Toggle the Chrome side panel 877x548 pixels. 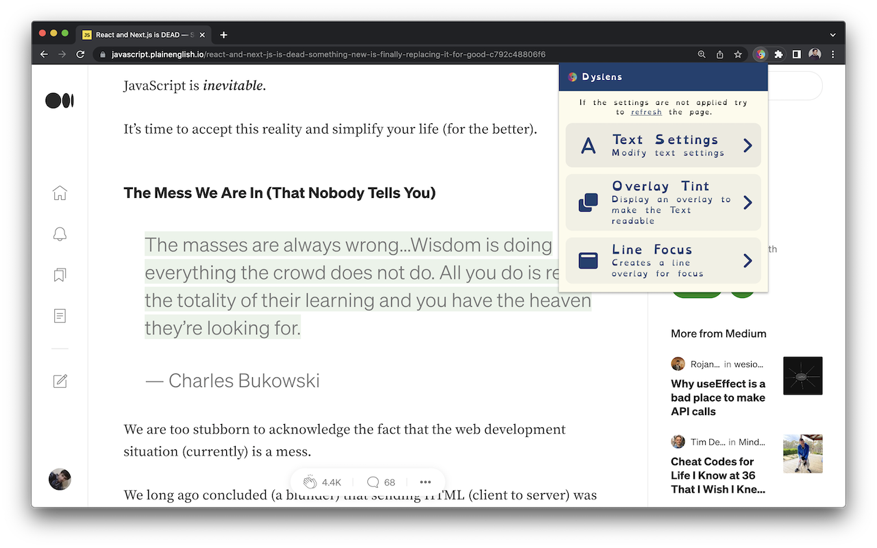[x=796, y=55]
